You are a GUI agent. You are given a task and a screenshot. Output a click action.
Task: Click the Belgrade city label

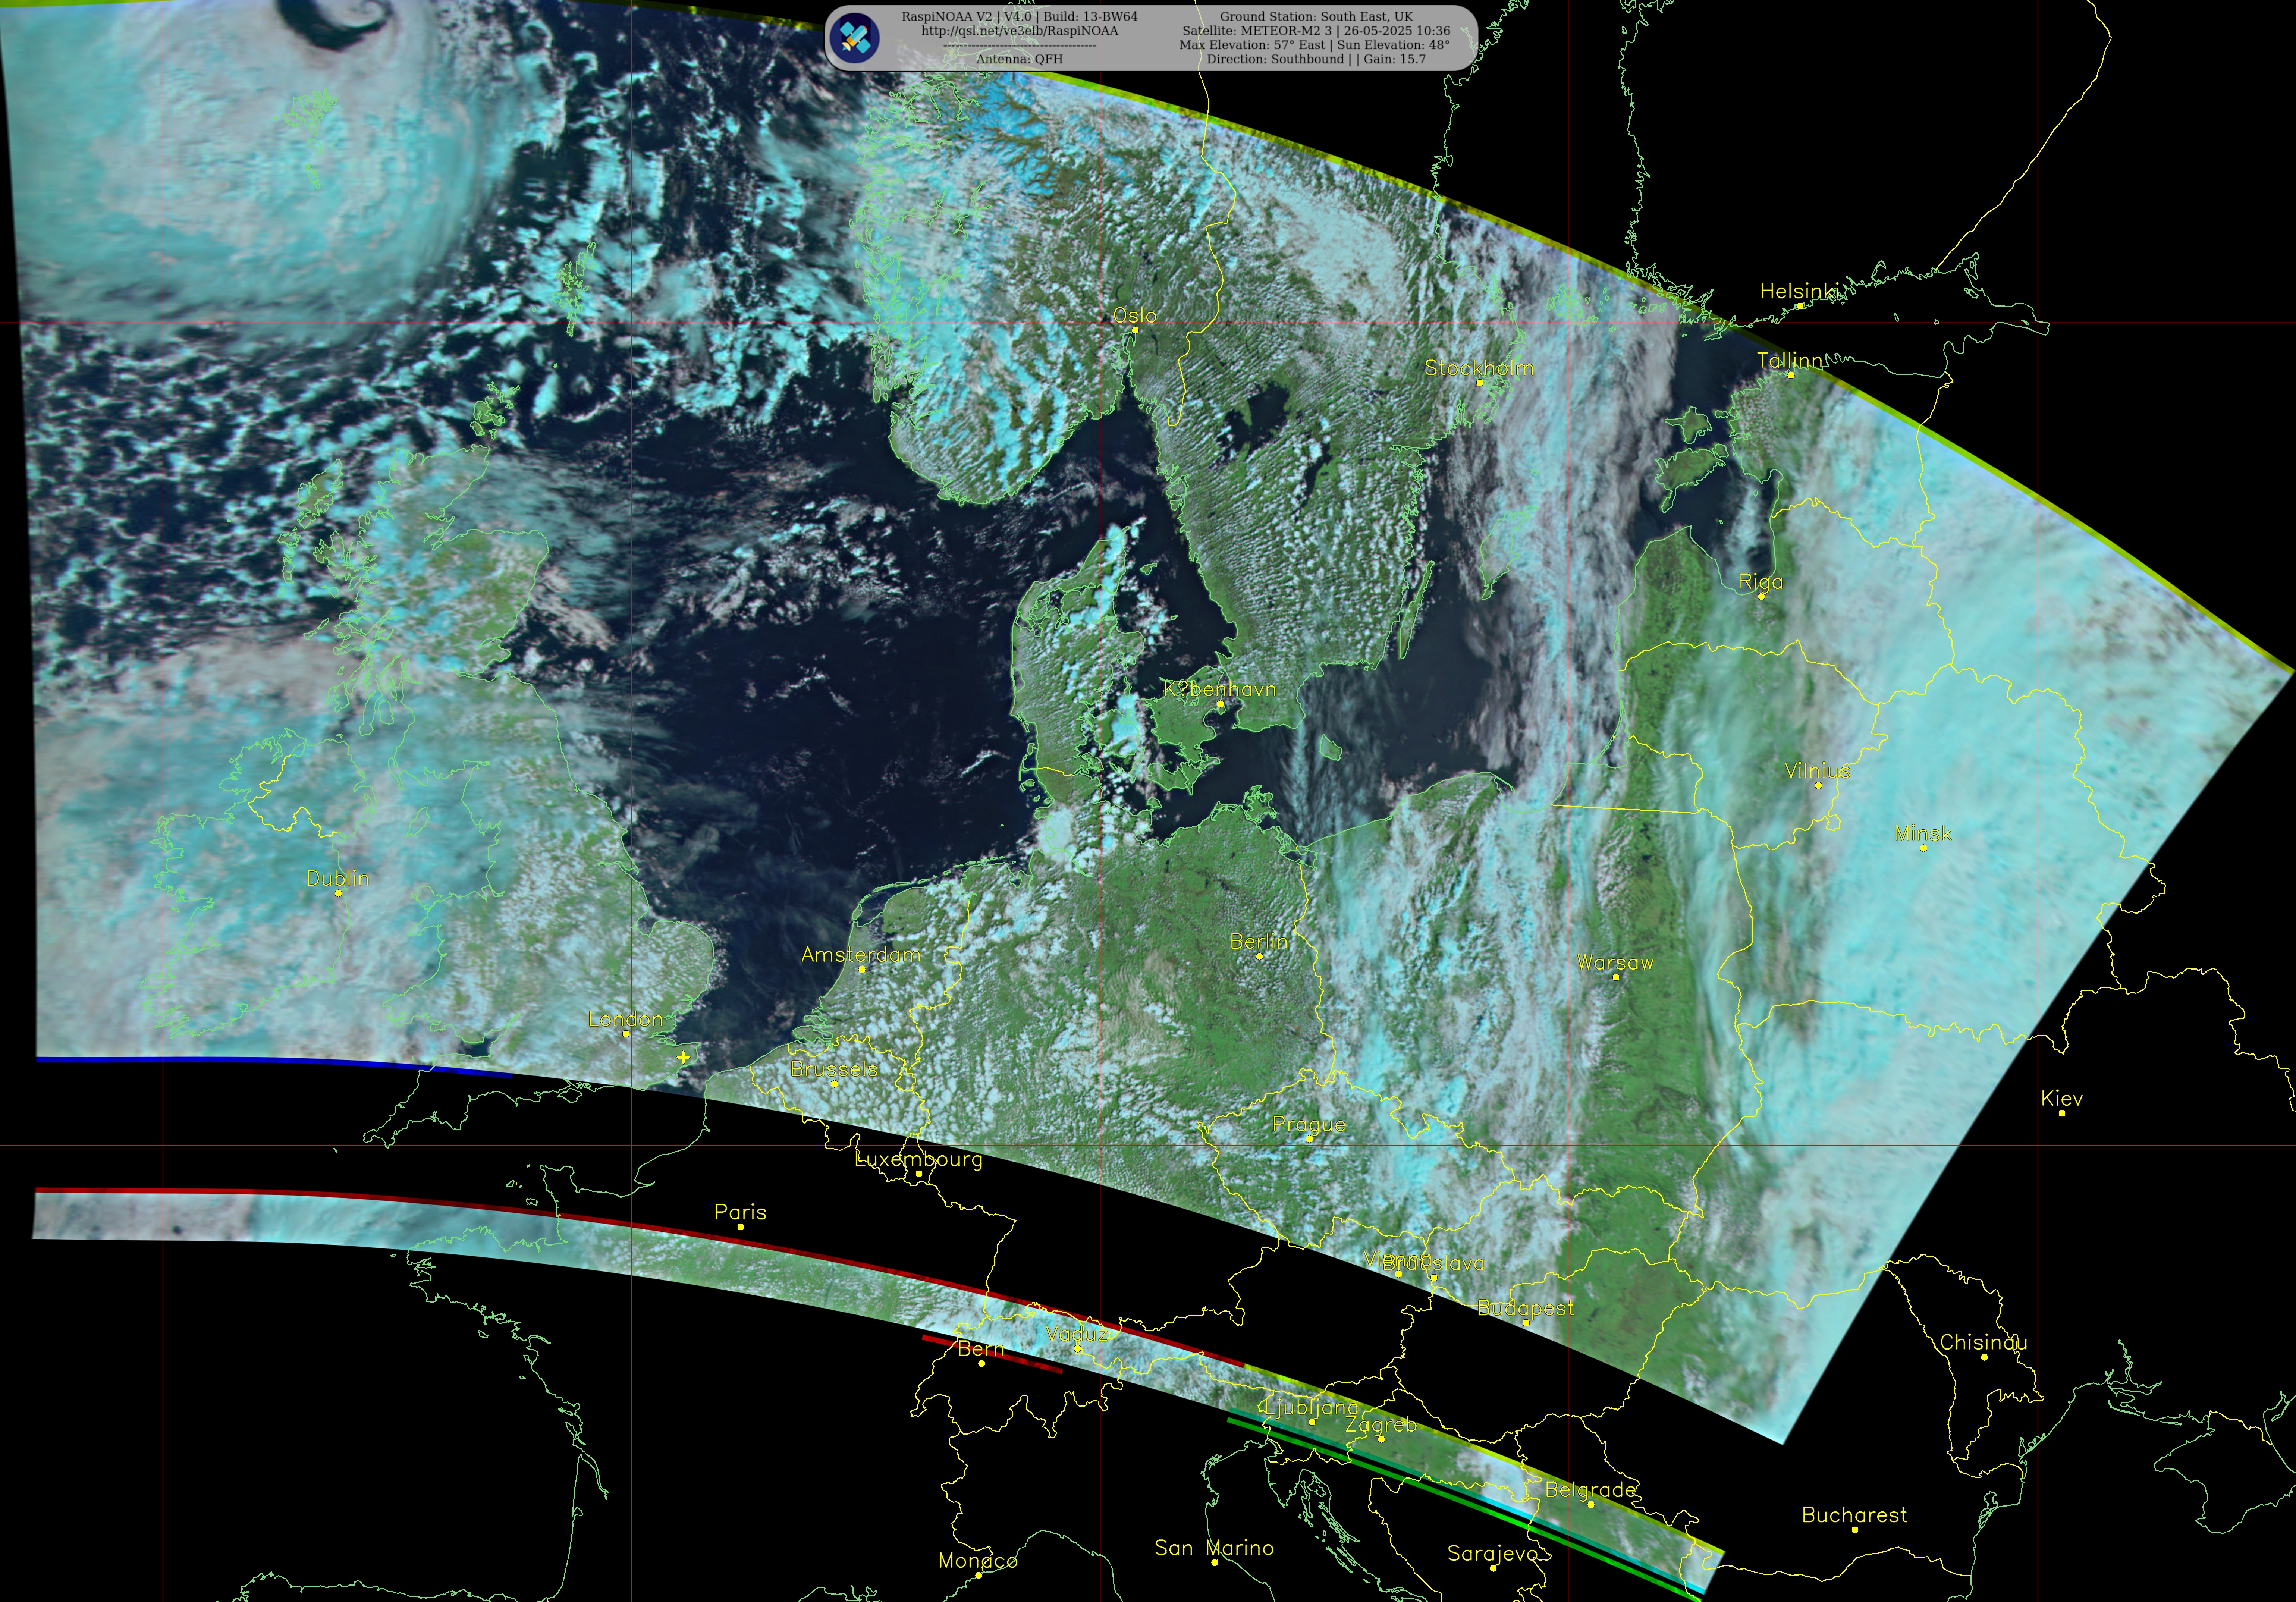[x=1590, y=1490]
